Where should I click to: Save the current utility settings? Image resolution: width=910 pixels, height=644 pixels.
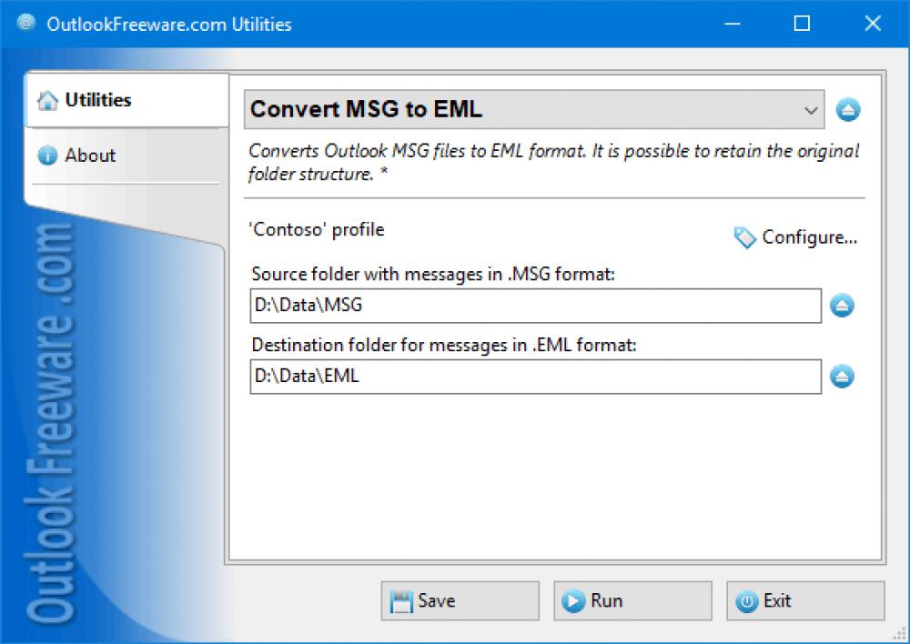460,600
